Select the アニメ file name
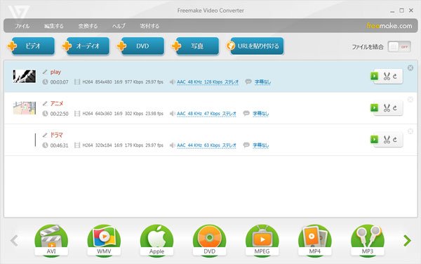421x264 pixels. click(x=57, y=103)
